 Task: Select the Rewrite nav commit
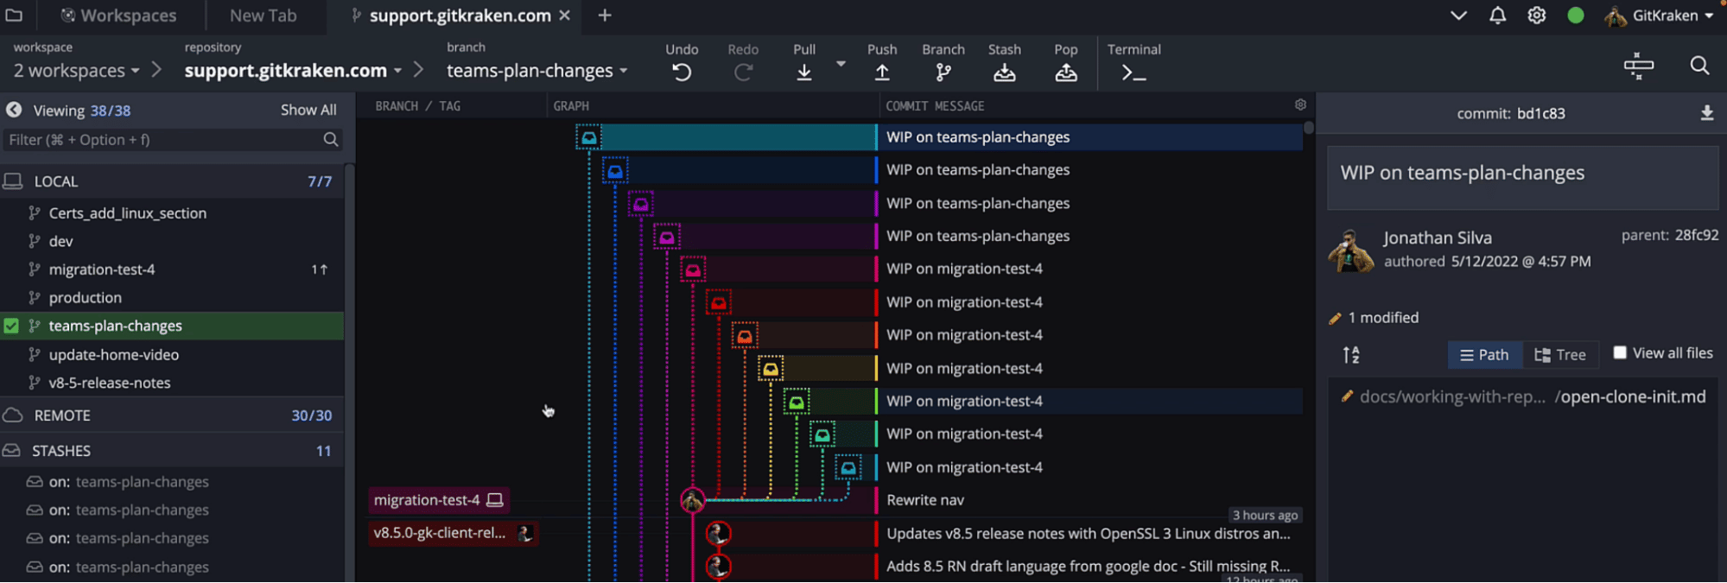(925, 500)
